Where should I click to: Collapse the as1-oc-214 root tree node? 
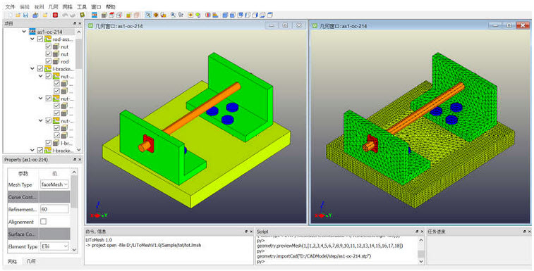[x=24, y=32]
